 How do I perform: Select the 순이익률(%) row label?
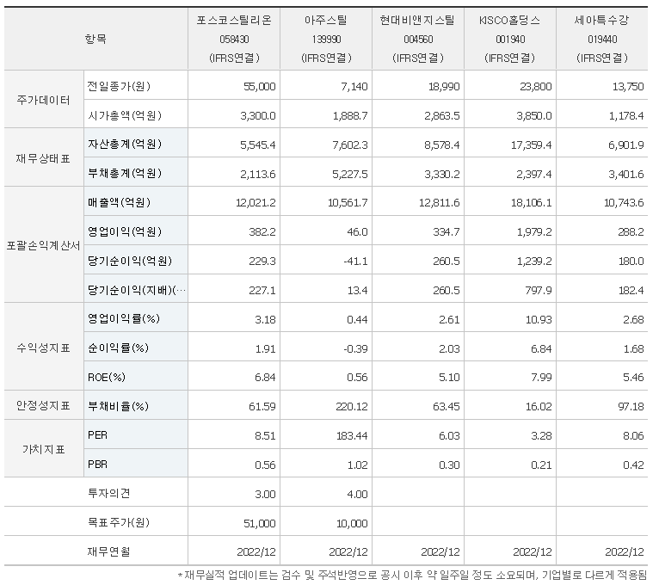click(x=118, y=348)
